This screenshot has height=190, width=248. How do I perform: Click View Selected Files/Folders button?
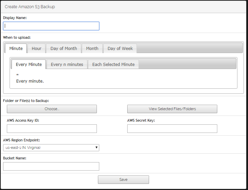click(172, 109)
